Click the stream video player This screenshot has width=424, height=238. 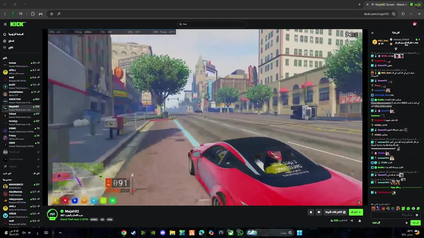(205, 117)
